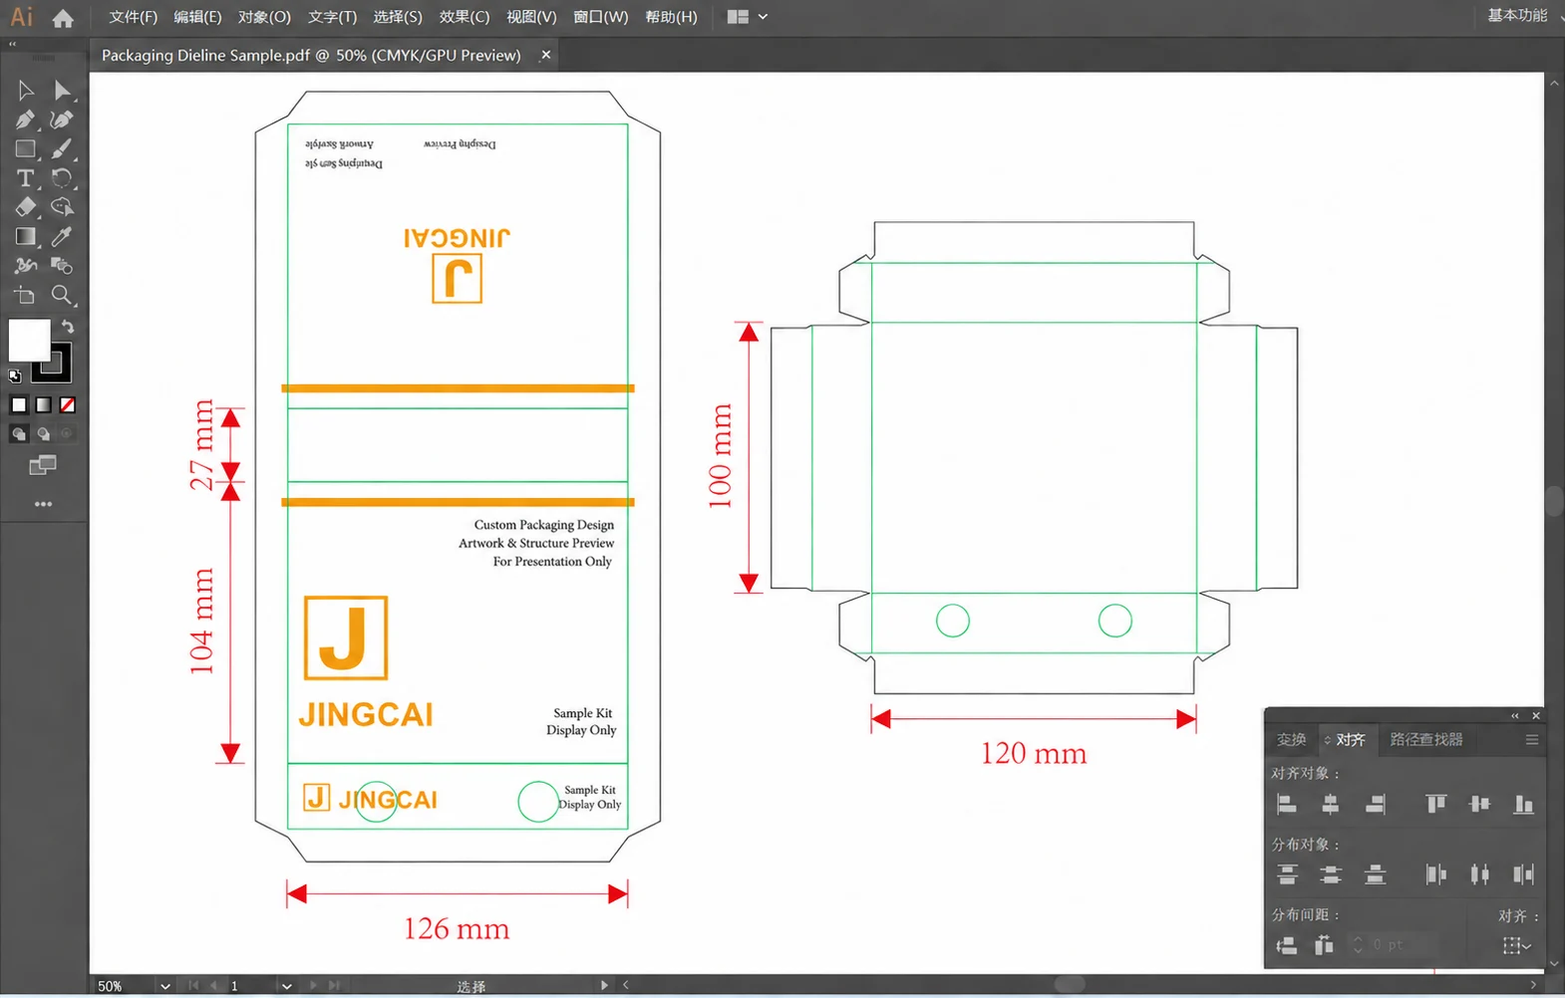Distribute objects by horizontal right
The width and height of the screenshot is (1565, 998).
[x=1523, y=874]
